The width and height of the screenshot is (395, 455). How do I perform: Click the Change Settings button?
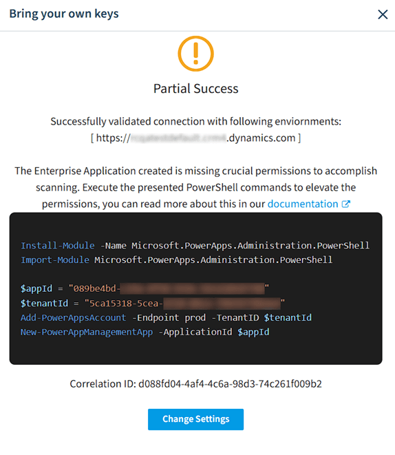[195, 419]
